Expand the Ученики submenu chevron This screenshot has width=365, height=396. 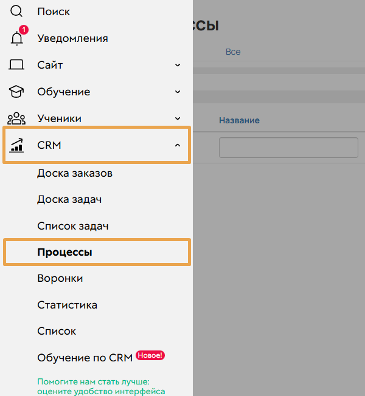click(x=178, y=118)
